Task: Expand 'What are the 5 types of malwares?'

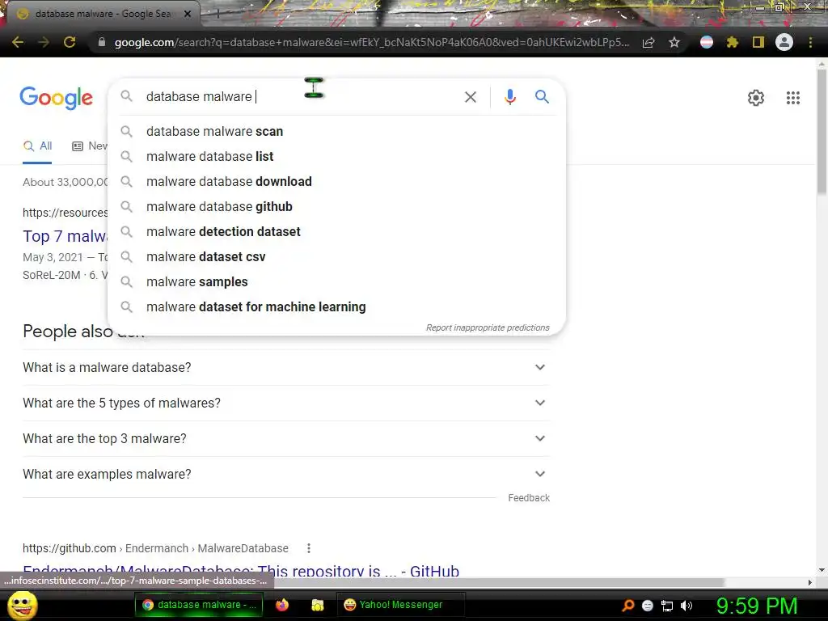Action: [x=285, y=403]
